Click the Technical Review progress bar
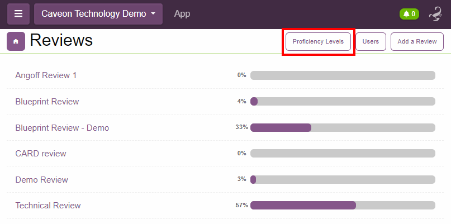The width and height of the screenshot is (451, 224). pos(343,206)
